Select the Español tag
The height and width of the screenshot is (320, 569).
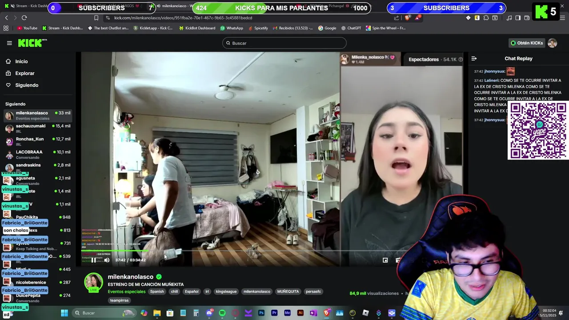coord(192,292)
